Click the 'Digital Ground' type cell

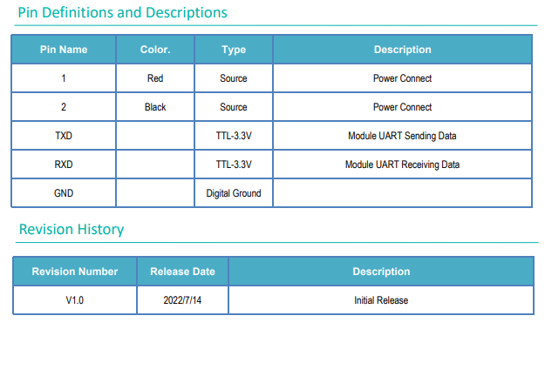(234, 193)
